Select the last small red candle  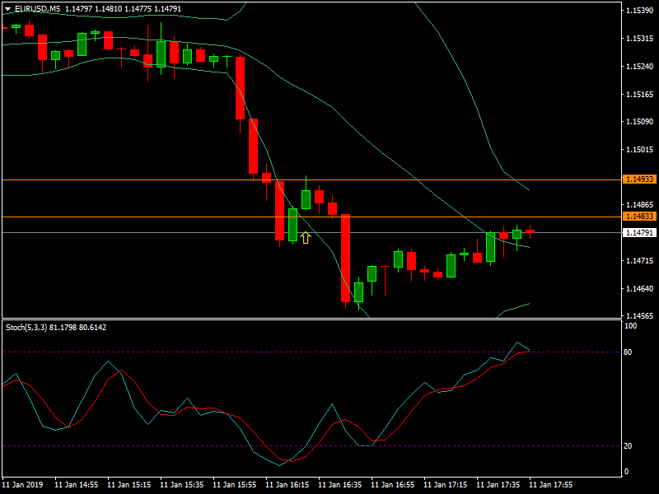click(x=530, y=231)
